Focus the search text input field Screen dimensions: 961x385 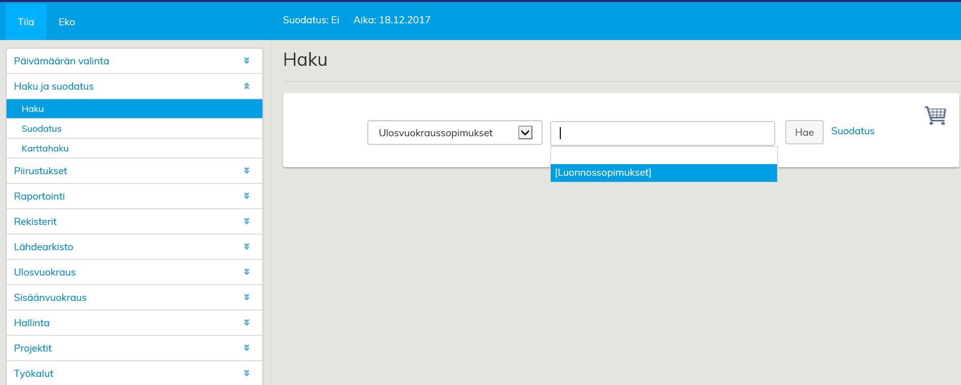click(662, 133)
